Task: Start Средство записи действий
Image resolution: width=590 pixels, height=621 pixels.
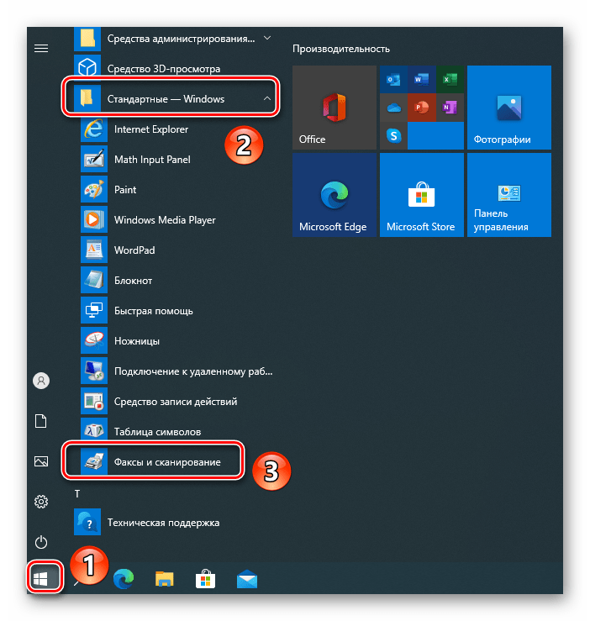Action: pos(176,402)
